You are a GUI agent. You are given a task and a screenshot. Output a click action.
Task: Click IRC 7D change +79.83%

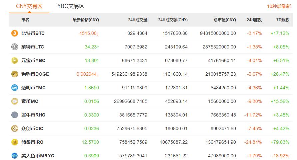click(280, 142)
